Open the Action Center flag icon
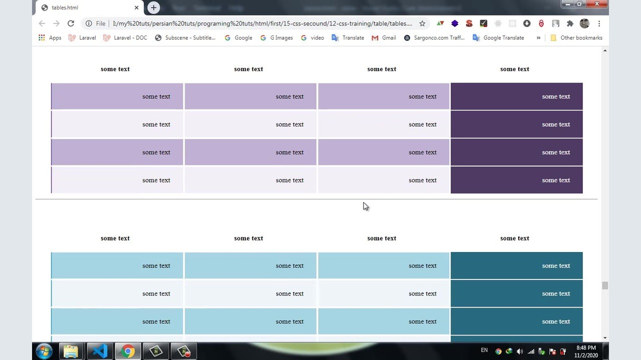Screen dimensions: 641x360 pos(552,351)
